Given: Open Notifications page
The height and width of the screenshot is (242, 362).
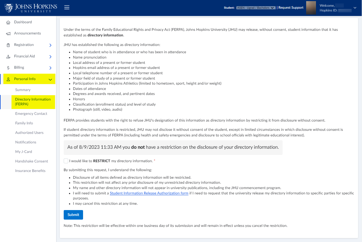Looking at the screenshot, I should [26, 142].
